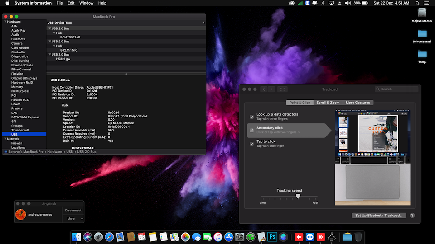
Task: Collapse Hardware section in sidebar
Action: 5,22
